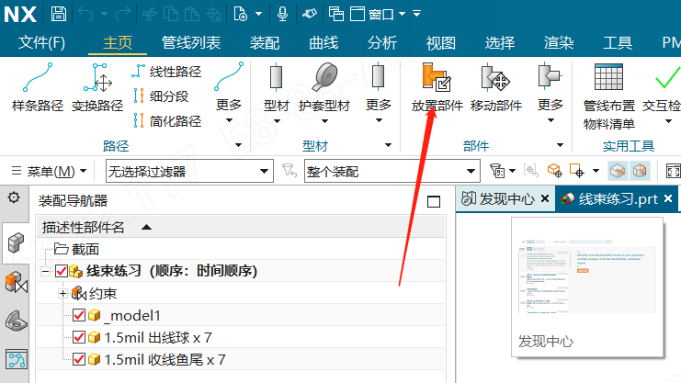Select the 型材 stock tool
The image size is (681, 383).
pos(277,88)
